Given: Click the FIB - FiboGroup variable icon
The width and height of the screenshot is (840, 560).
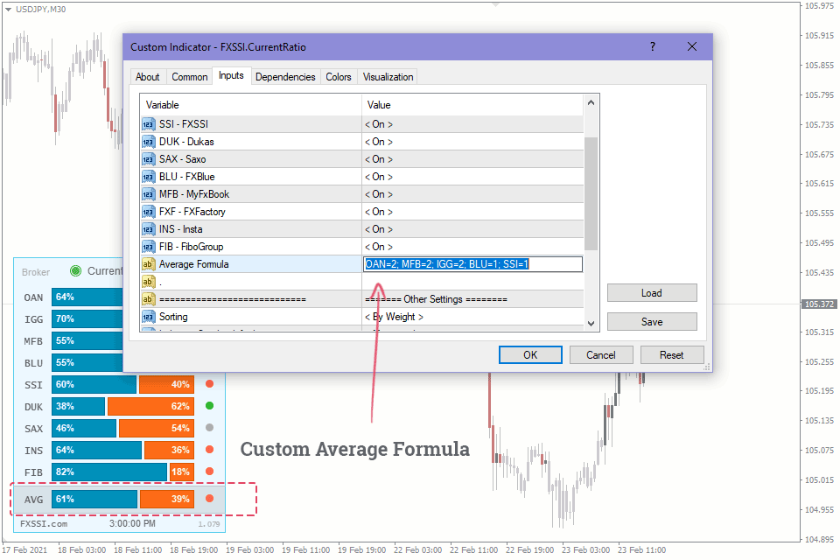Looking at the screenshot, I should pyautogui.click(x=149, y=247).
